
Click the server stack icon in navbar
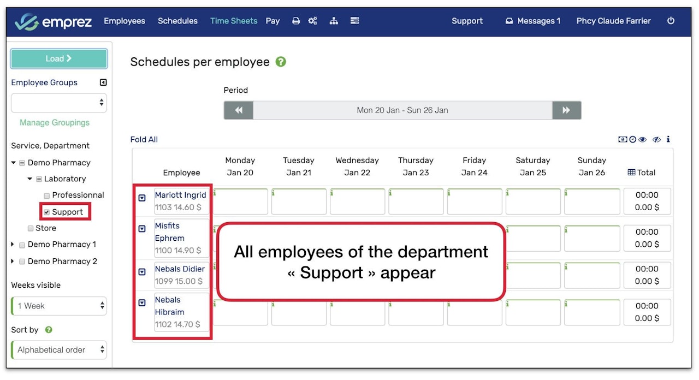pyautogui.click(x=355, y=21)
